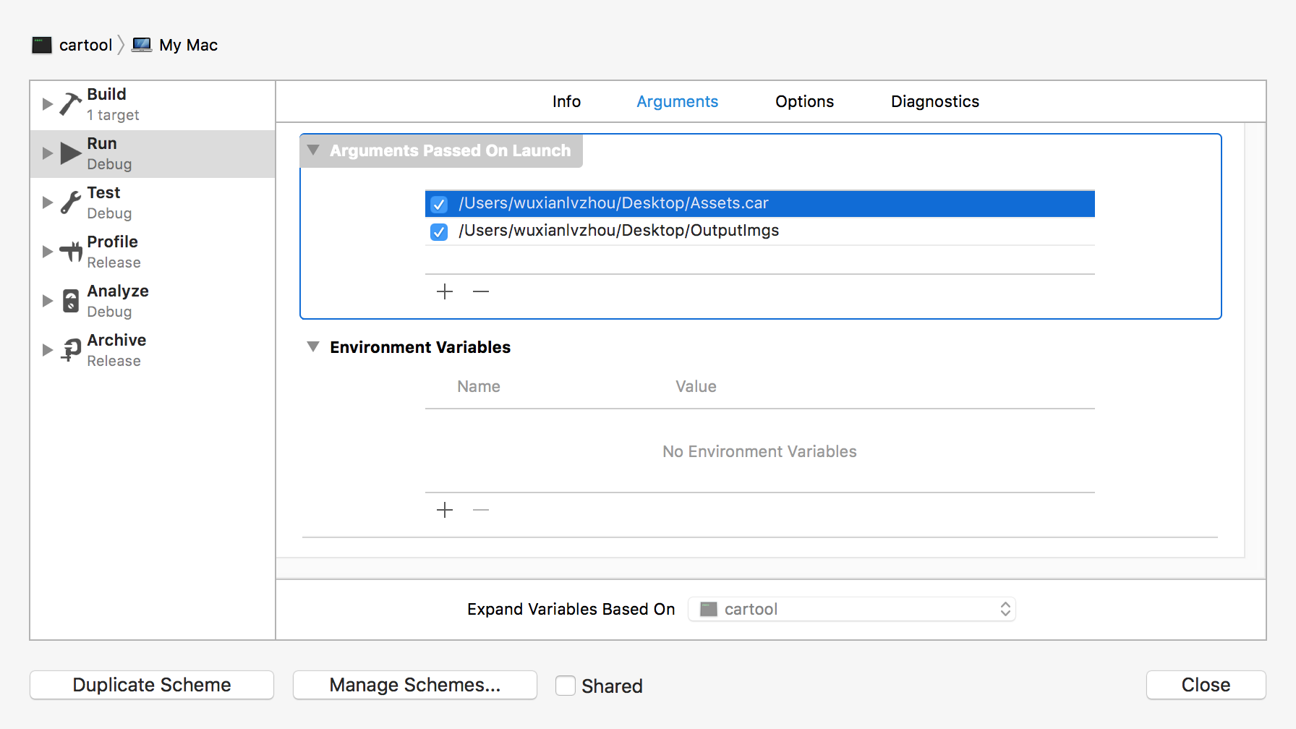Remove the selected launch argument with minus
1296x729 pixels.
pos(481,291)
